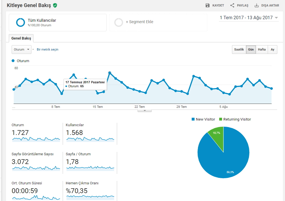
Task: Click the blue Oturum legend dot
Action: tap(13, 61)
